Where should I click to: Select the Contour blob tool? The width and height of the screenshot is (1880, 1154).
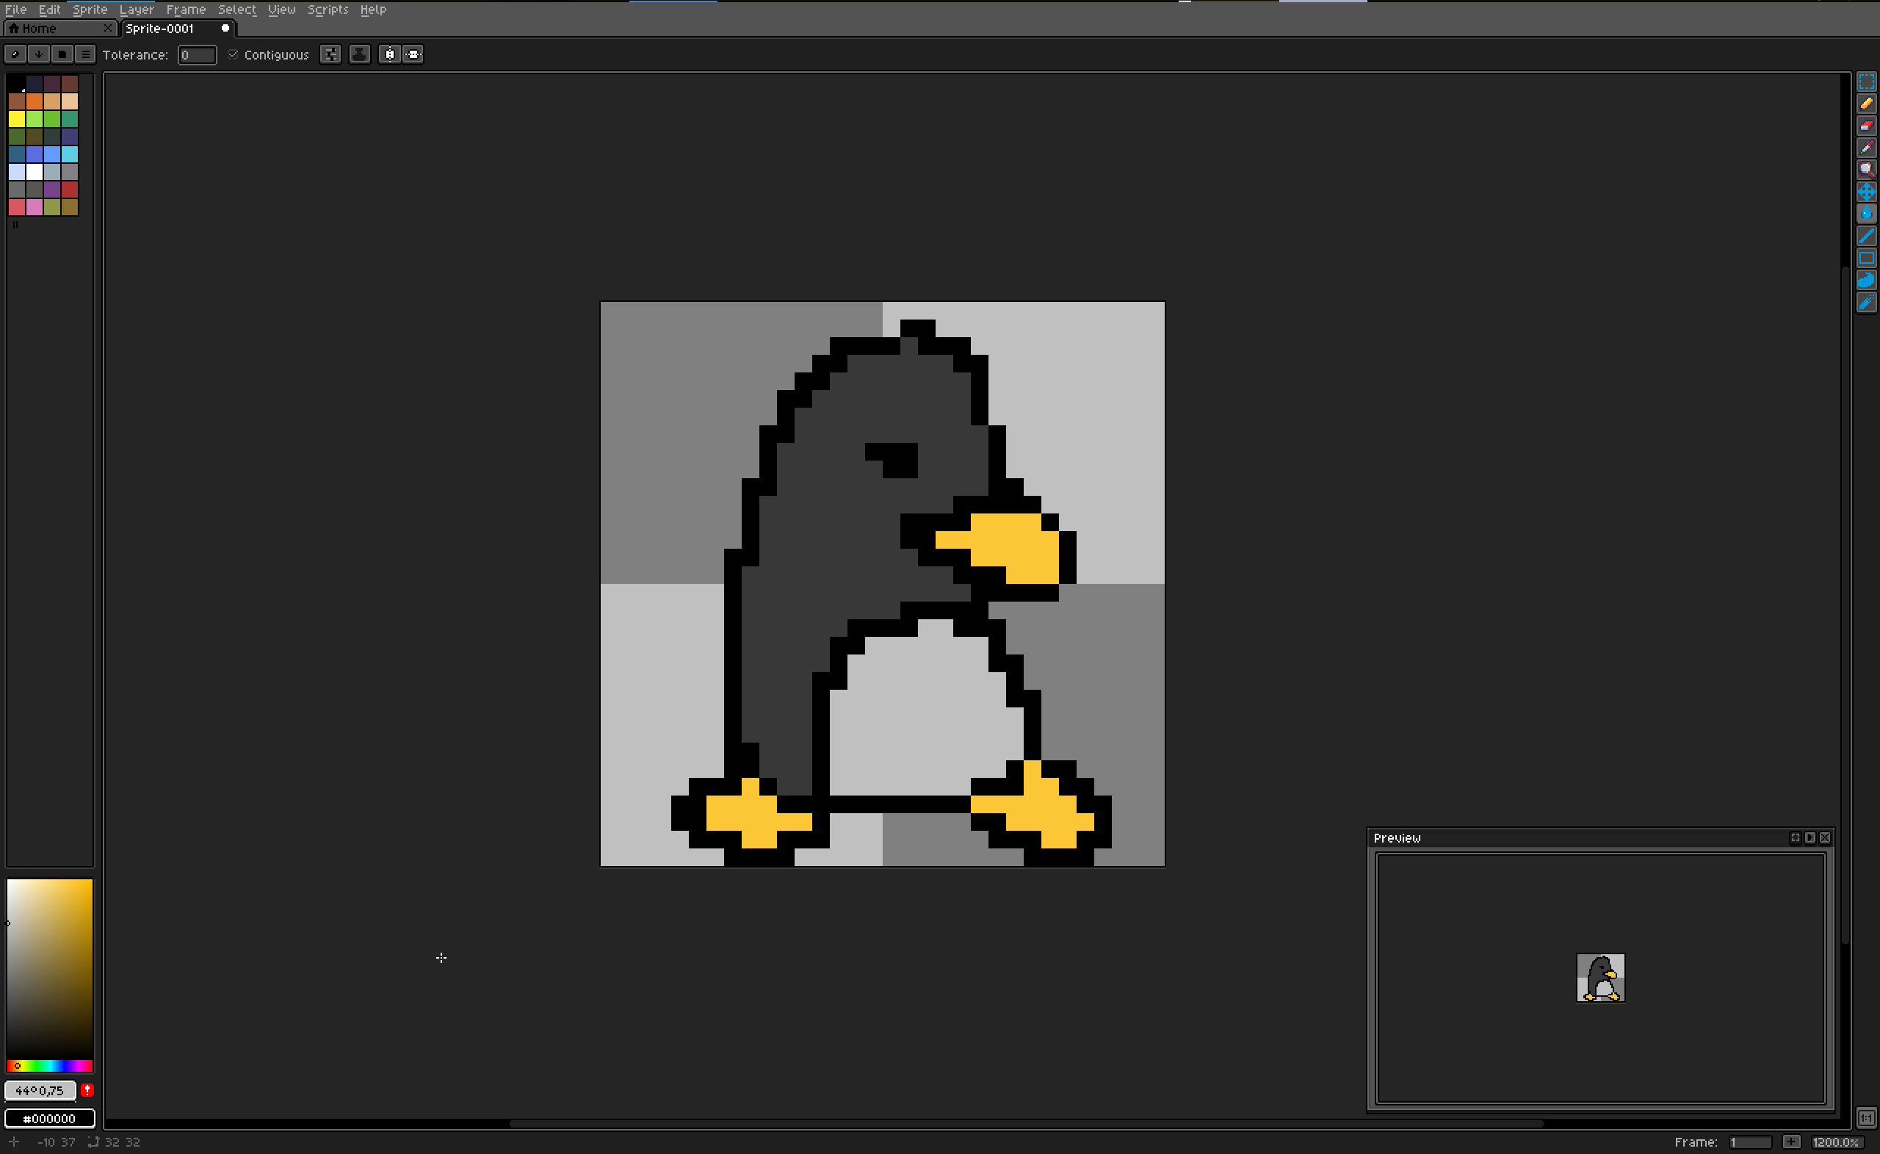click(1866, 280)
